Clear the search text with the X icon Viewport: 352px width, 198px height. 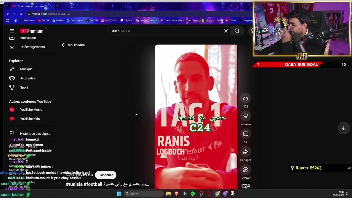tap(226, 31)
